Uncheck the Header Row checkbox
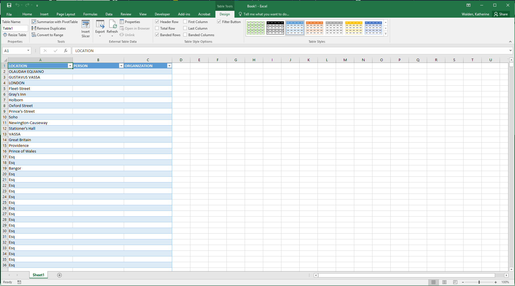The image size is (515, 286). coord(157,22)
